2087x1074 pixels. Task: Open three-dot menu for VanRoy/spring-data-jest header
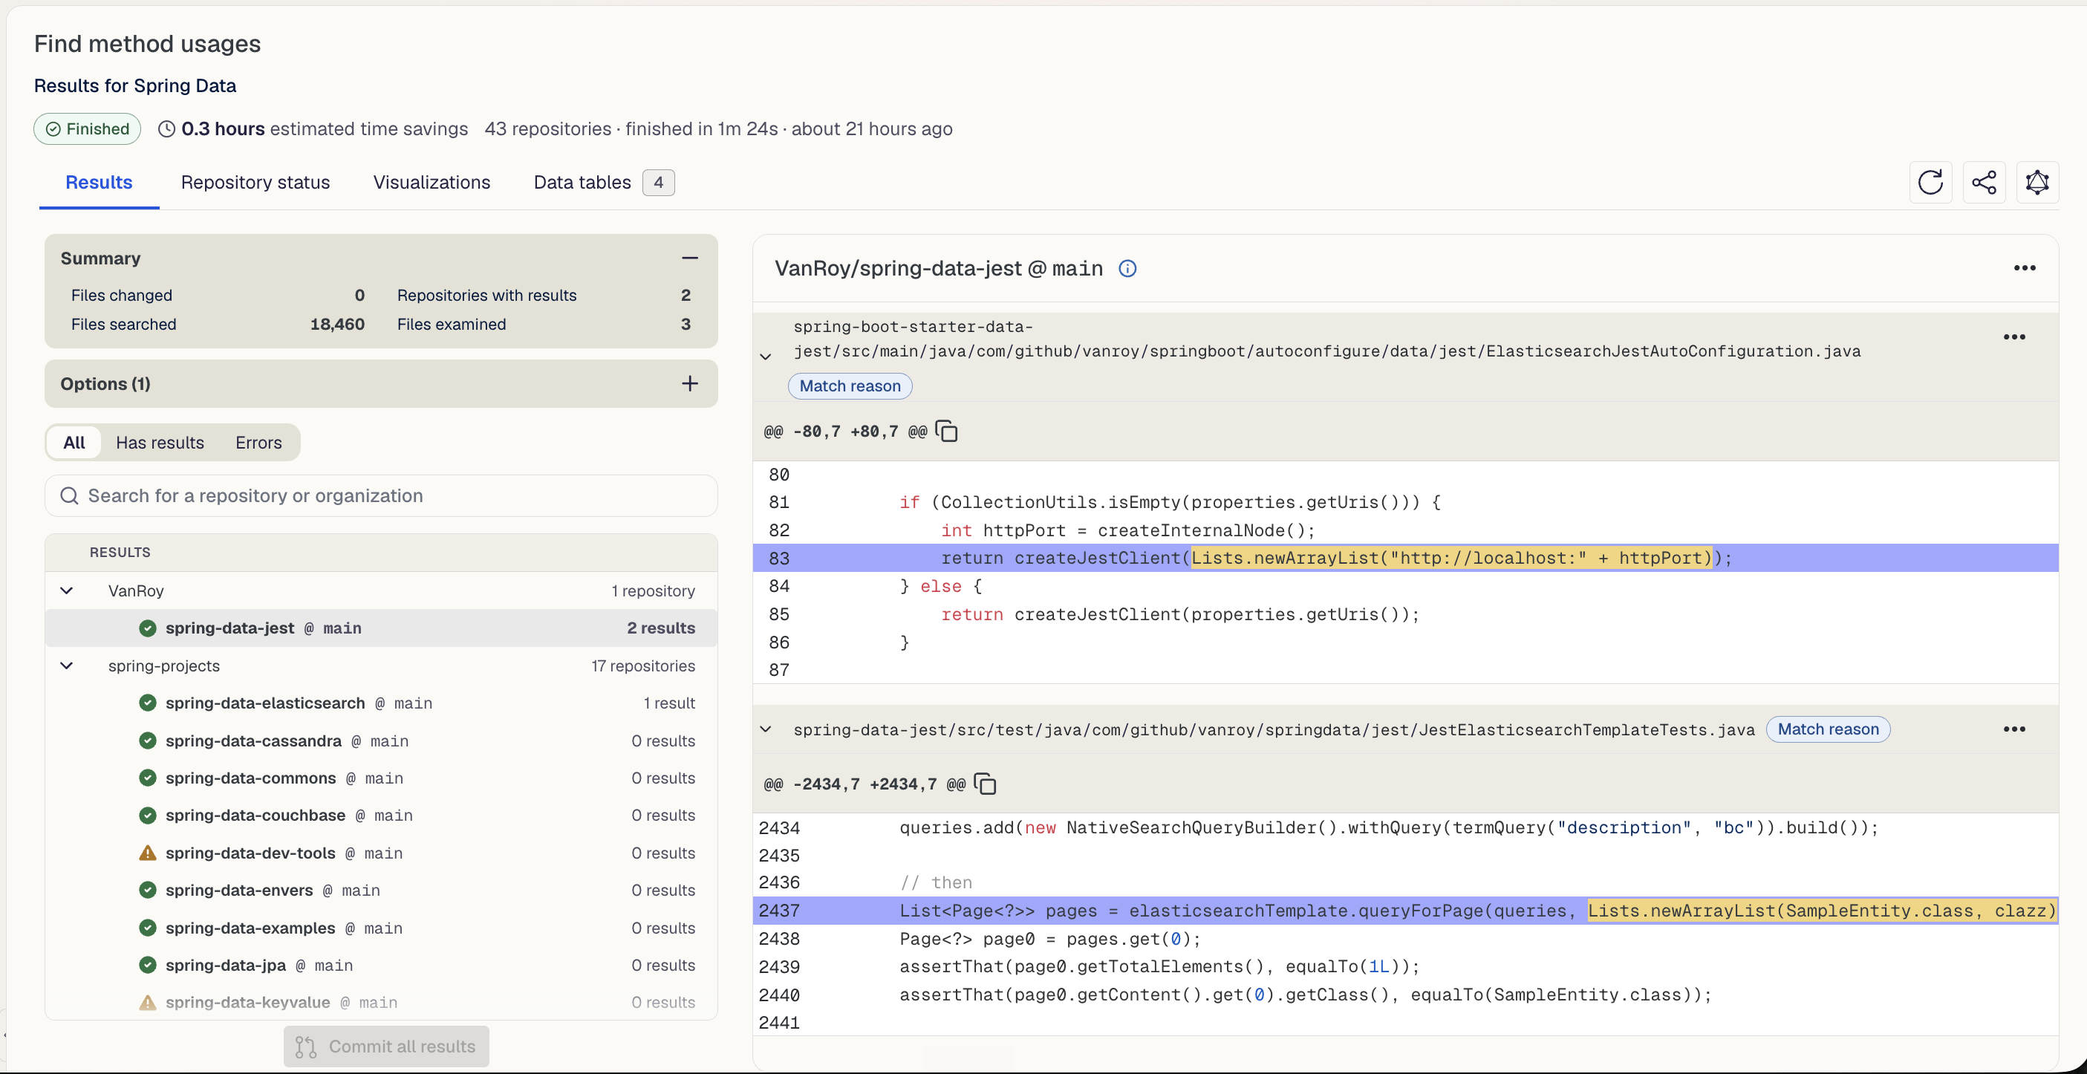click(x=2025, y=268)
